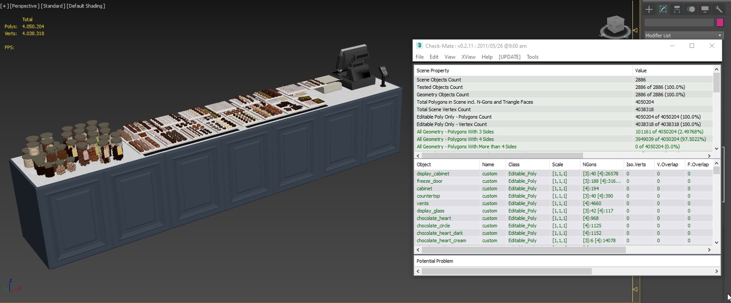Click the scene properties vertical scrollbar down arrow
731x303 pixels.
[x=716, y=148]
